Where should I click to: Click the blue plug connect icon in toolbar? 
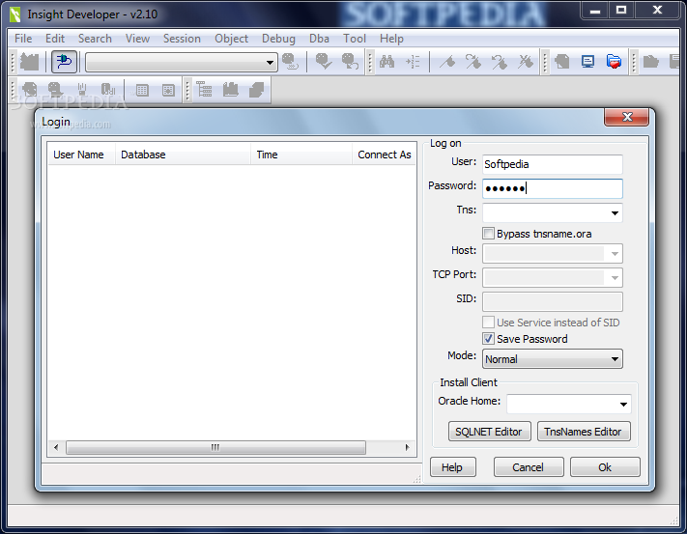[65, 61]
